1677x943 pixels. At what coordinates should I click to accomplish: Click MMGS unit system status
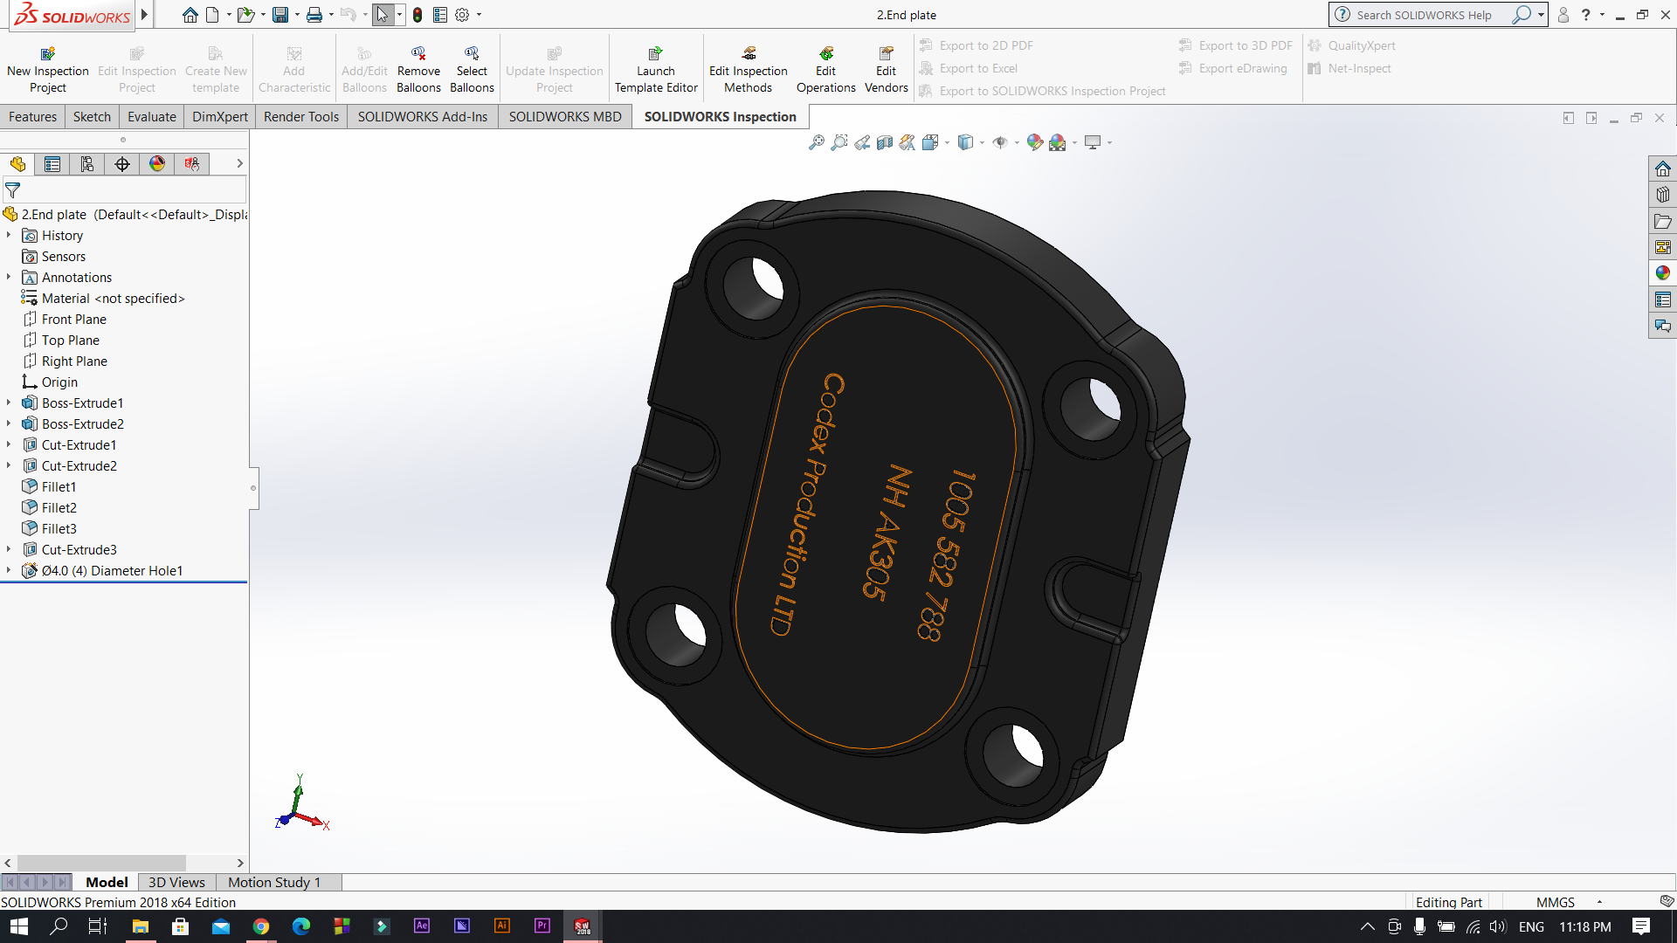[x=1555, y=902]
